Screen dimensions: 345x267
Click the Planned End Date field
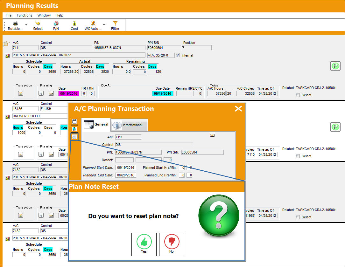pos(126,175)
